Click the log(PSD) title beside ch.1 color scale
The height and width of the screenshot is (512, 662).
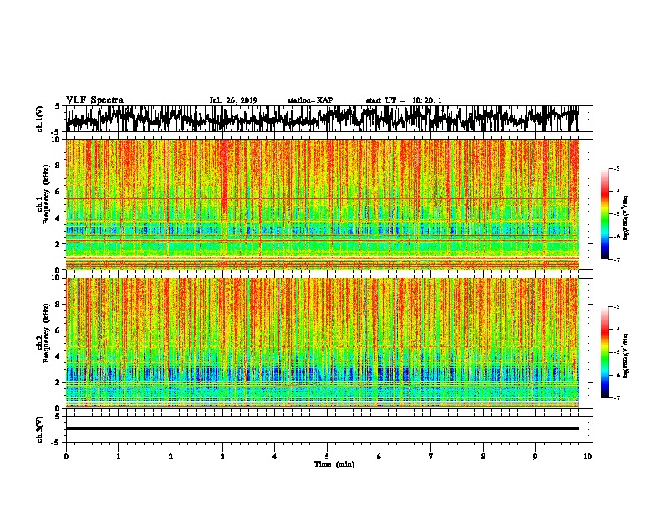click(x=626, y=218)
